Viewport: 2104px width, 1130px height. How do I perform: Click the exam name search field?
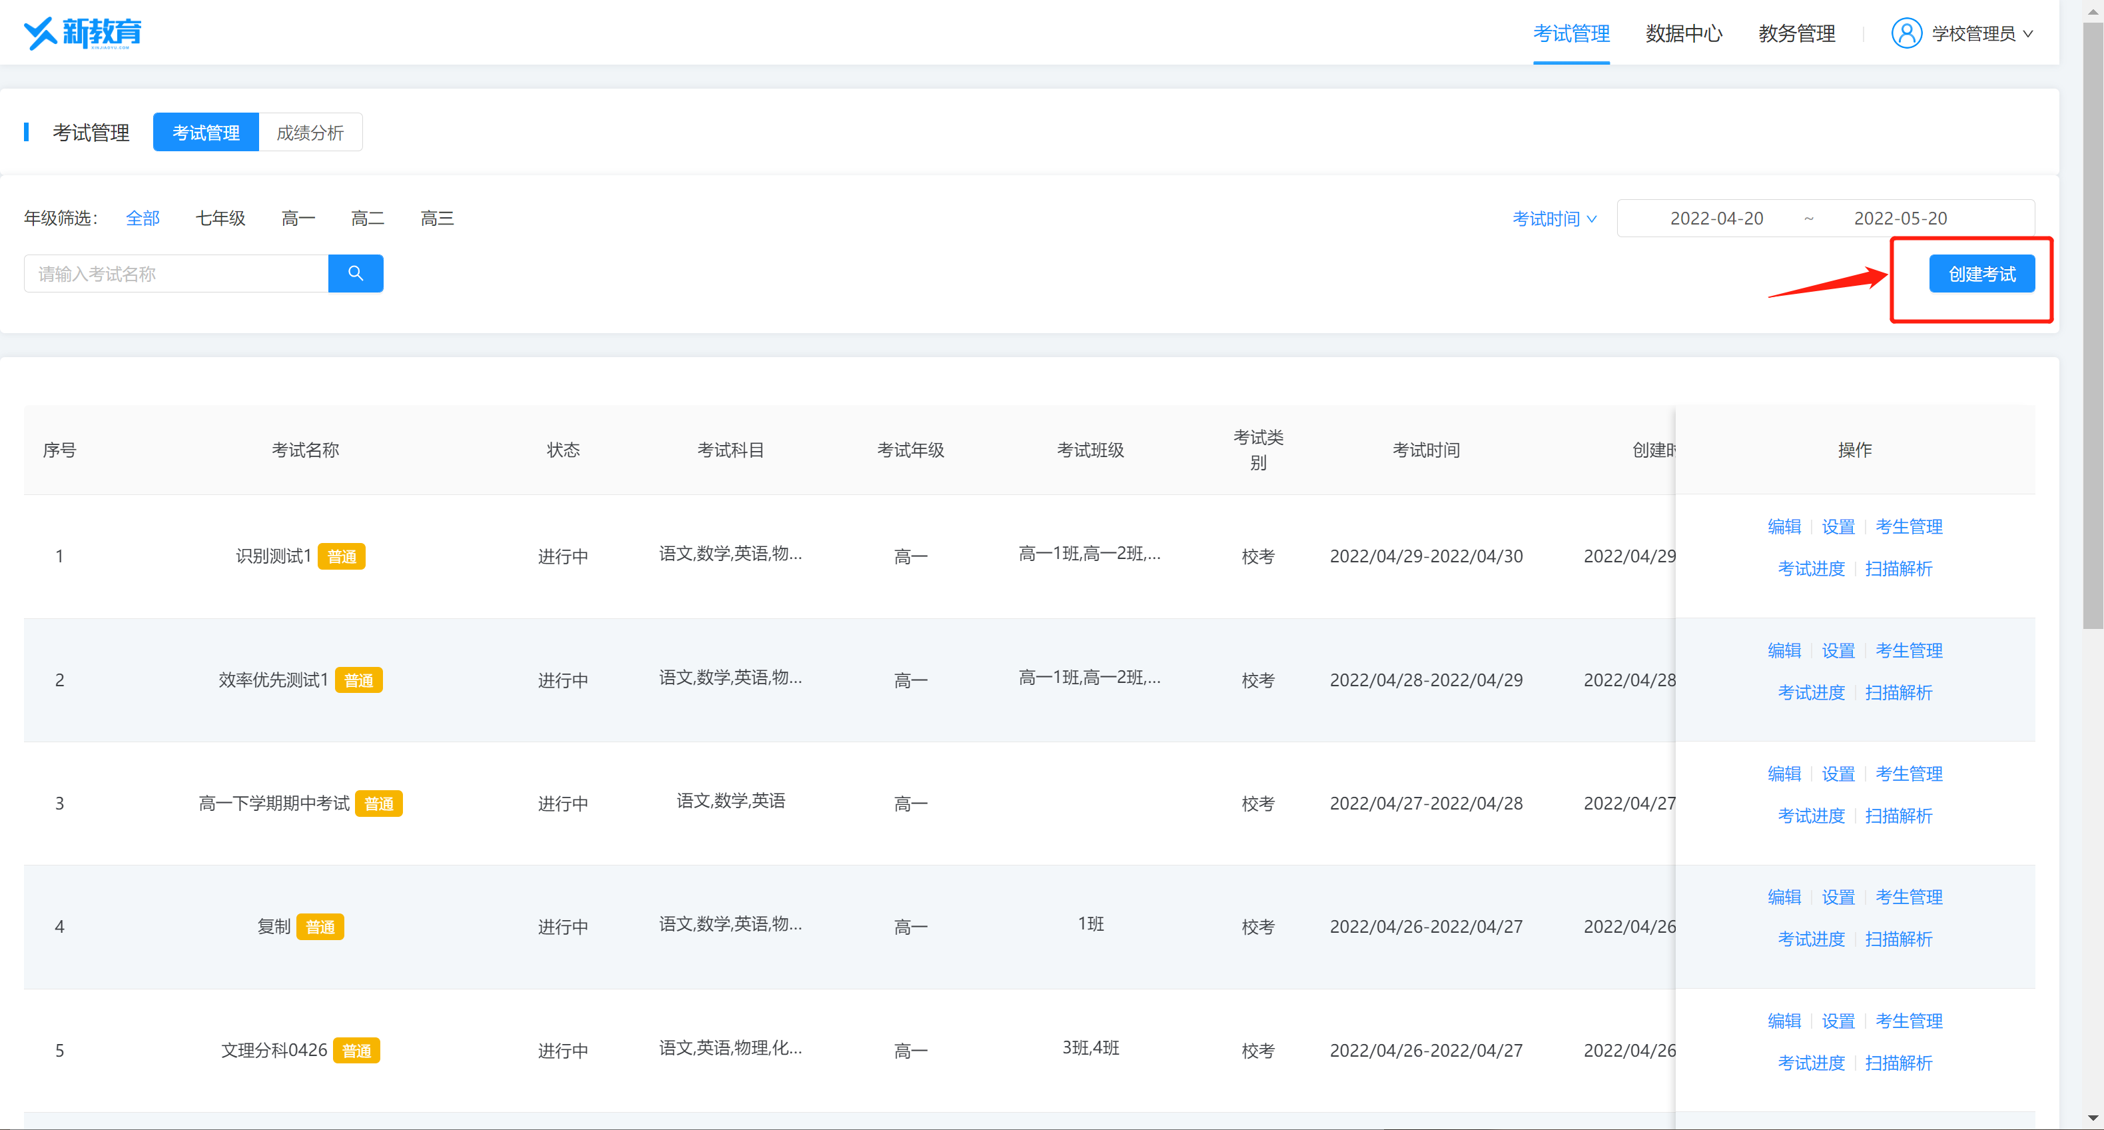(176, 274)
